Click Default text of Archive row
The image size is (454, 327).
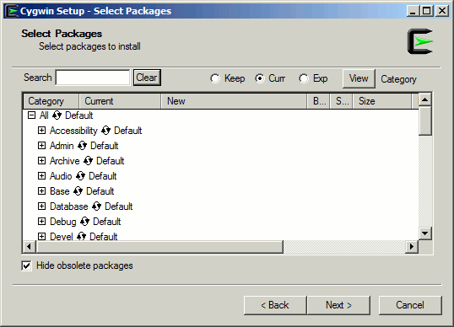click(110, 161)
